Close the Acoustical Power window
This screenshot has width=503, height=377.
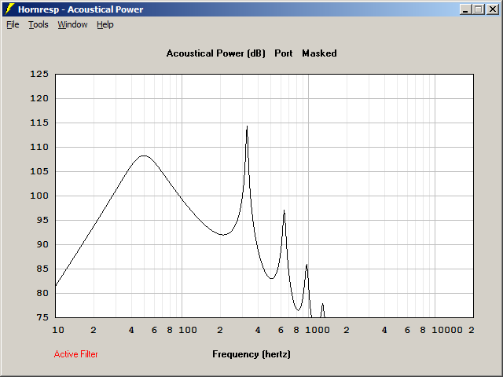492,9
